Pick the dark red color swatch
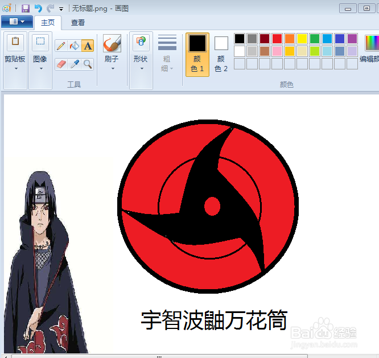The image size is (379, 358). pyautogui.click(x=265, y=39)
